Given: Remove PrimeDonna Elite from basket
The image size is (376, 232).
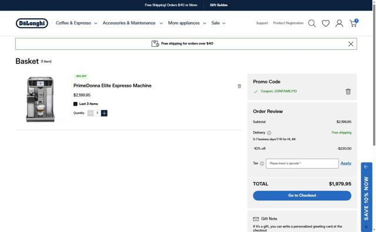Looking at the screenshot, I should (x=239, y=86).
